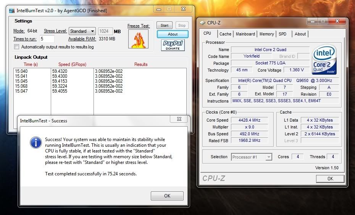This screenshot has width=355, height=215.
Task: Click the L1 Data 4 x 32 KBytes value
Action: point(319,120)
